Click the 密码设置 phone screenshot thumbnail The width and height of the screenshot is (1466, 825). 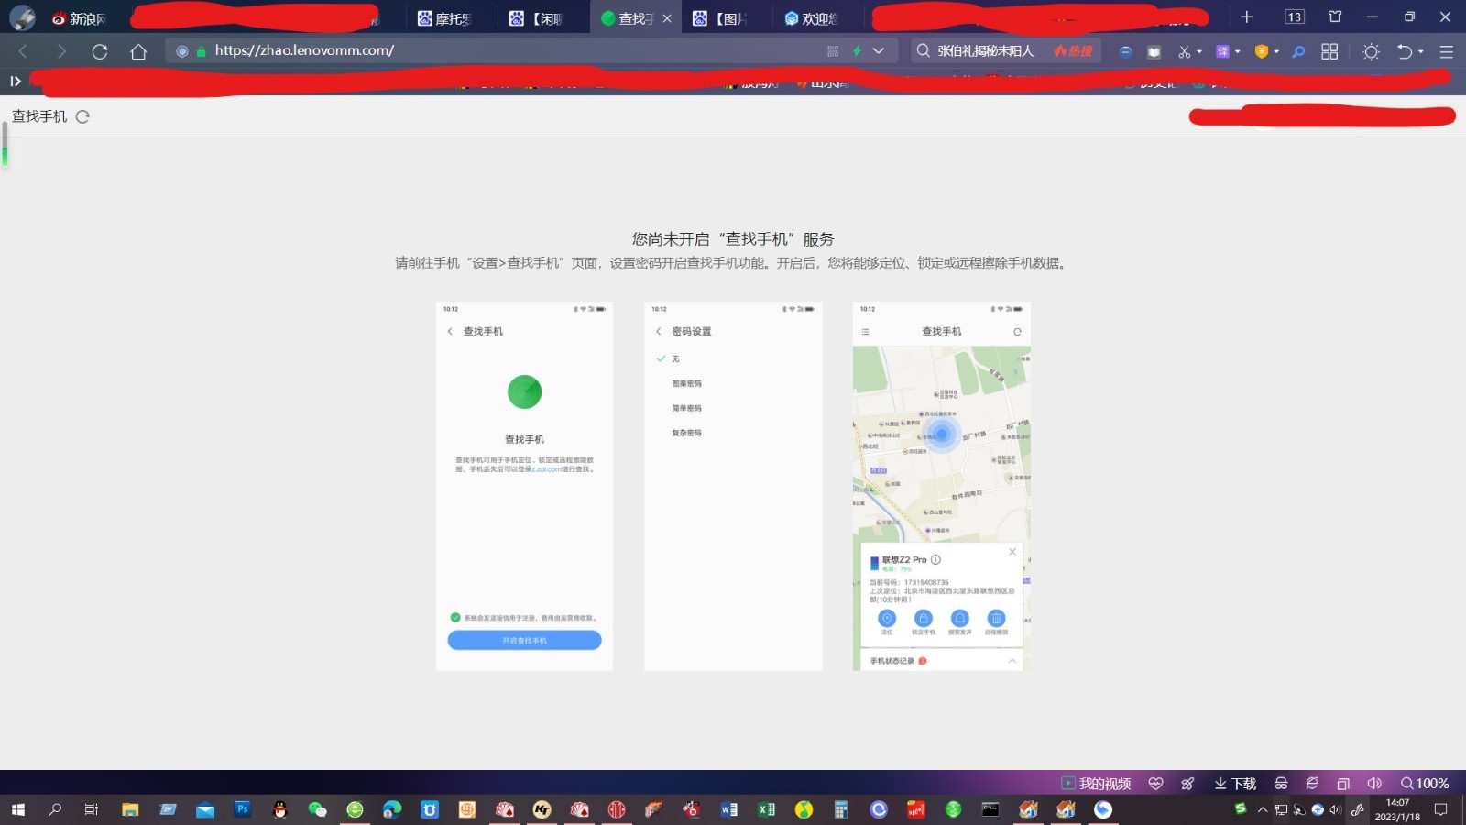[733, 486]
